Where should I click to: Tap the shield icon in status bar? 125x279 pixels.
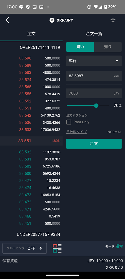point(28,7)
